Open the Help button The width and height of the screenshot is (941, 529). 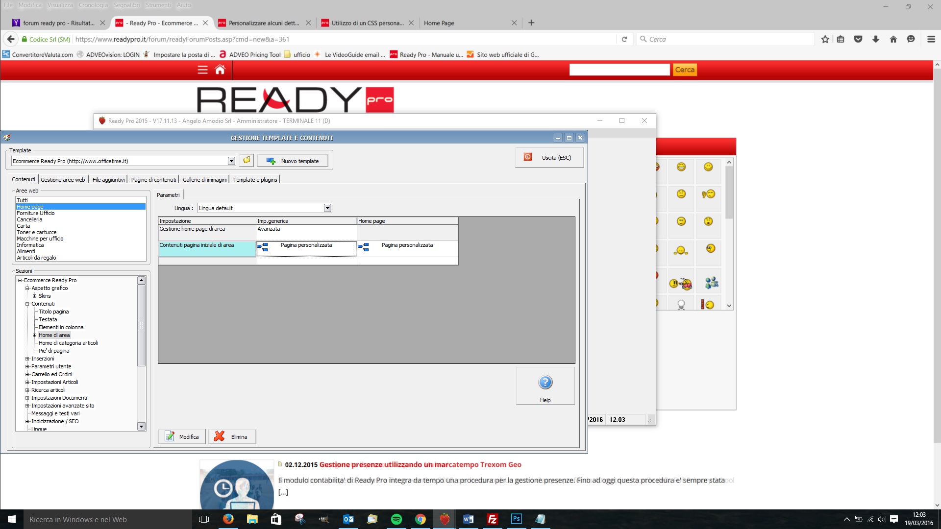pyautogui.click(x=545, y=386)
